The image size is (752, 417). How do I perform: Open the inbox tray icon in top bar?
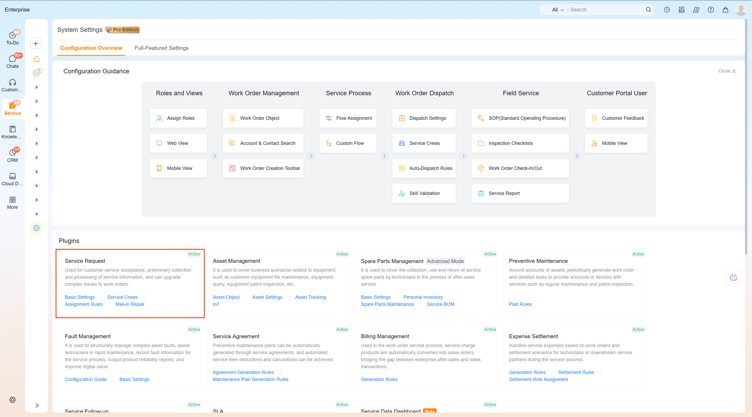(681, 10)
